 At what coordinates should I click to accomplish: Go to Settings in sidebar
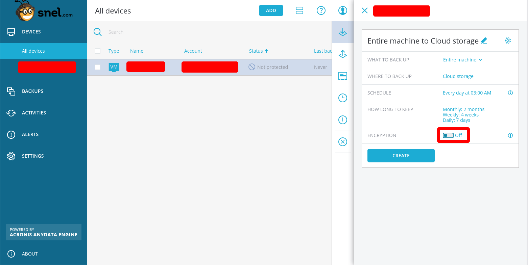point(33,156)
